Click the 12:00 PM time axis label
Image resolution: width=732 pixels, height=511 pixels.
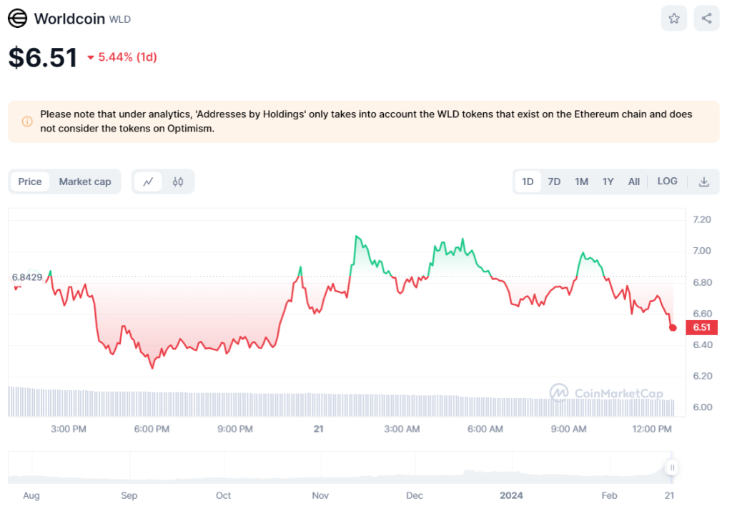click(x=652, y=429)
